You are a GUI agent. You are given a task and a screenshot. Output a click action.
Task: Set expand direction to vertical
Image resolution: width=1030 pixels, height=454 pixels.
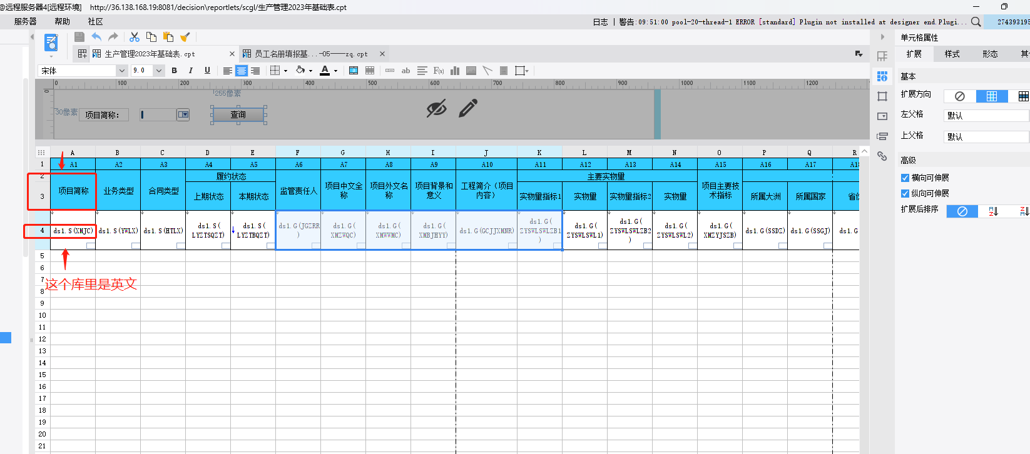click(992, 96)
